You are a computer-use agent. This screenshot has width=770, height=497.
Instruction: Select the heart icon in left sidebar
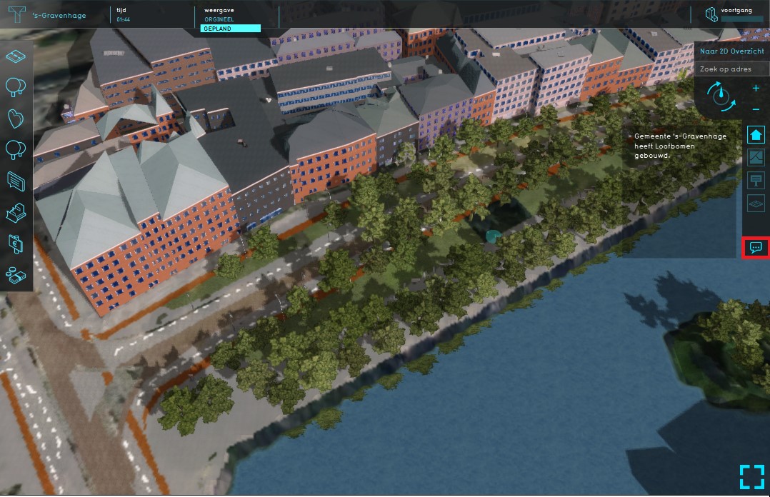tap(16, 119)
